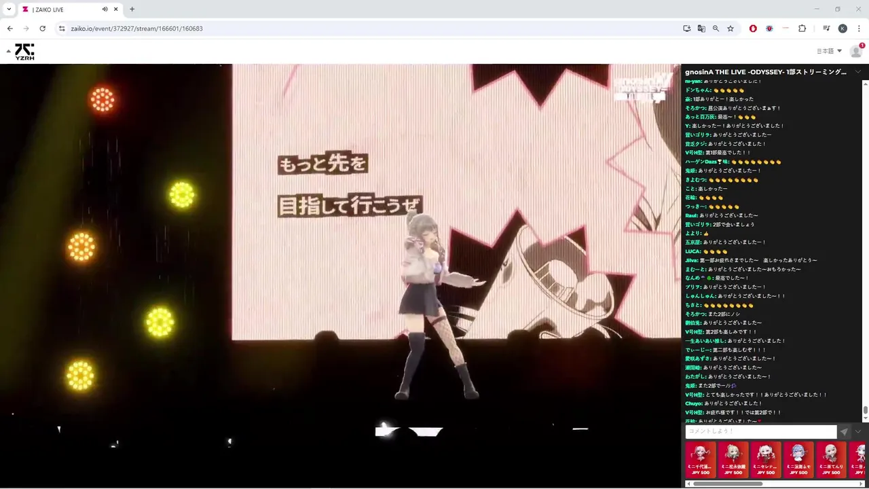Open the Chrome profile K avatar
This screenshot has height=489, width=869.
(843, 29)
